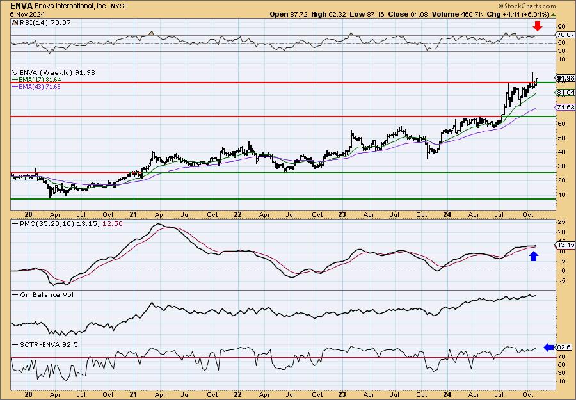Click the OHLC bars icon beside ENVA (Weekly)
The image size is (576, 400).
(x=15, y=72)
